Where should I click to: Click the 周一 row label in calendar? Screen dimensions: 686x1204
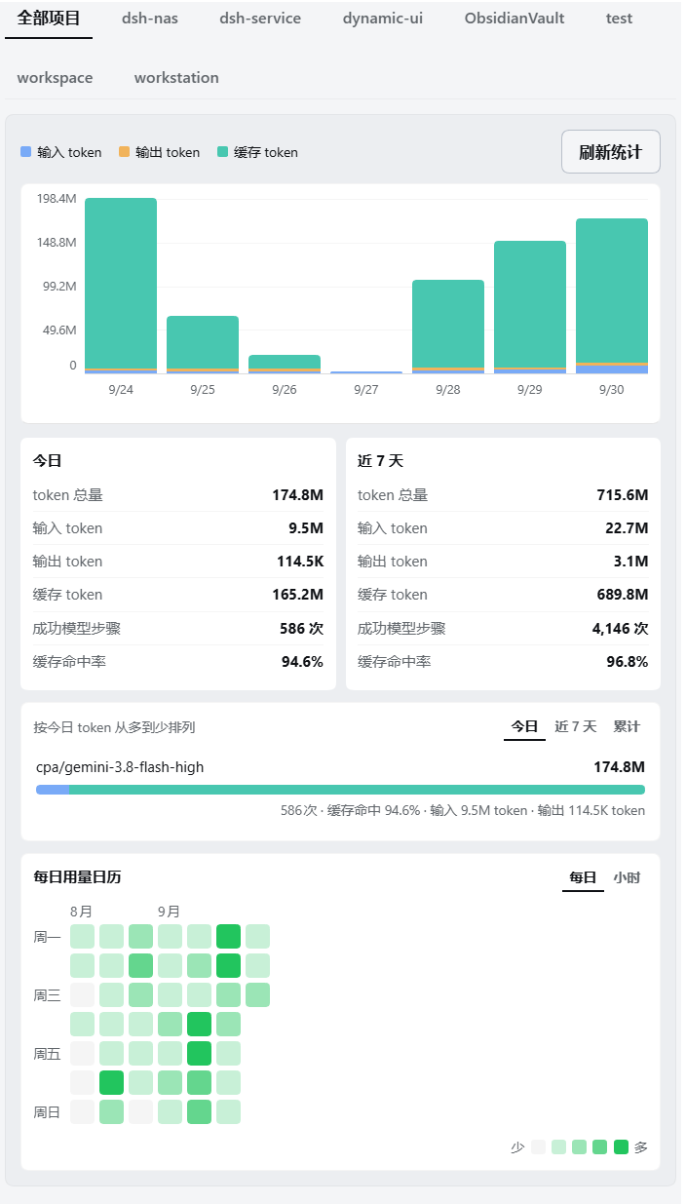pyautogui.click(x=47, y=937)
